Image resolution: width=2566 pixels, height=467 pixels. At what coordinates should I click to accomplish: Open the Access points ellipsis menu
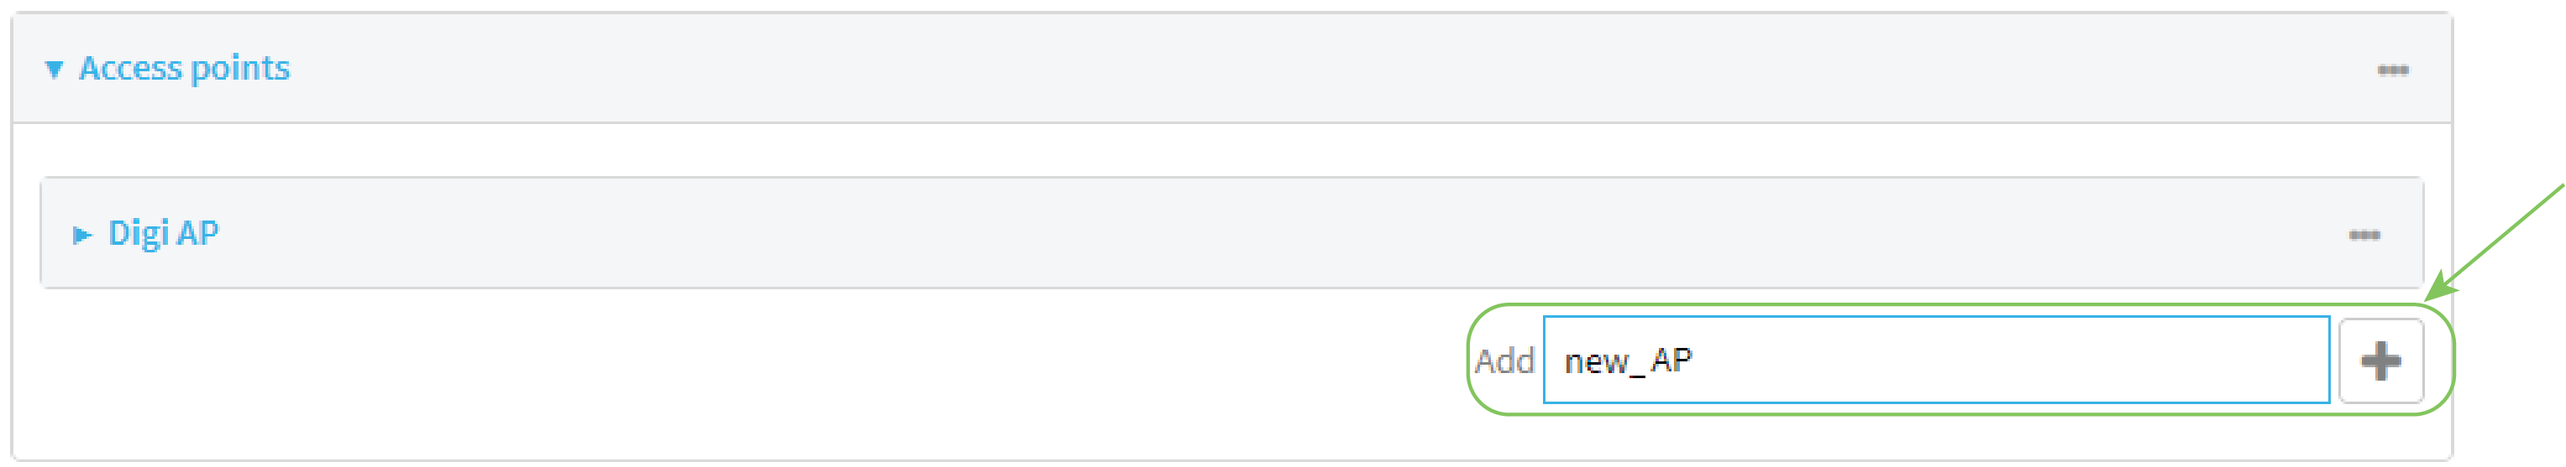[x=2391, y=70]
